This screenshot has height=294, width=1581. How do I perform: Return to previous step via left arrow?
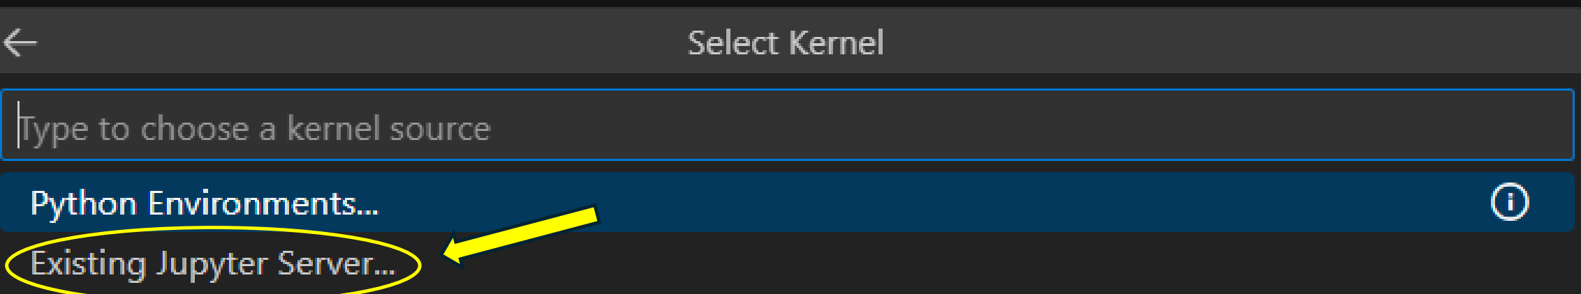[20, 42]
